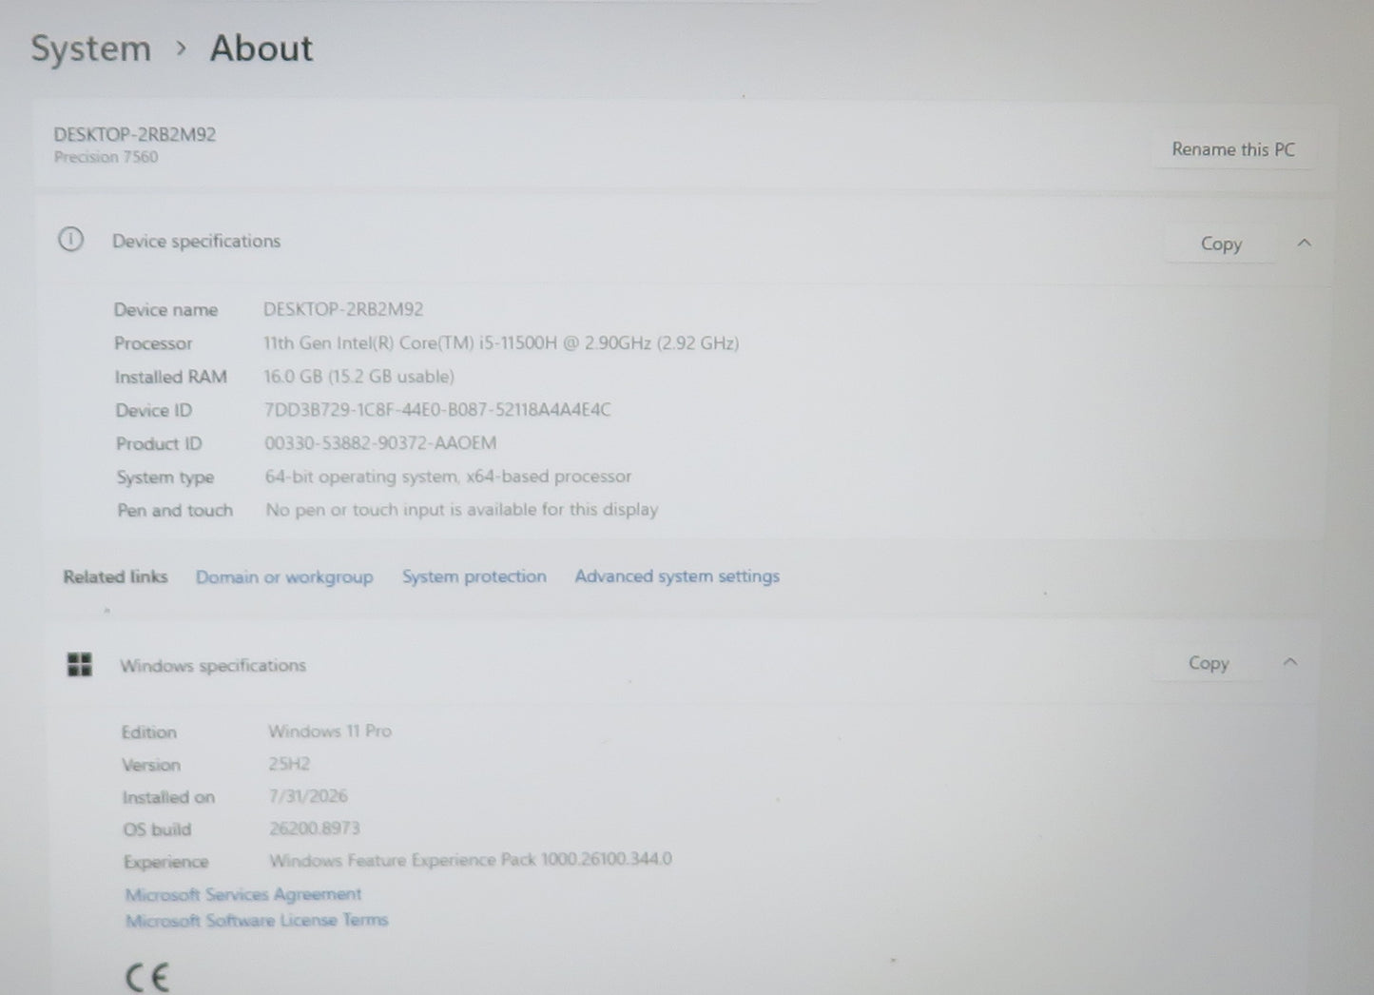The width and height of the screenshot is (1374, 995).
Task: Click the breadcrumb chevron separator
Action: tap(181, 49)
